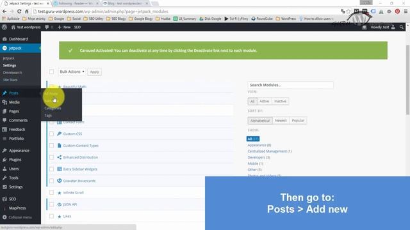Open the SEO sidebar item
The width and height of the screenshot is (410, 230).
click(13, 199)
